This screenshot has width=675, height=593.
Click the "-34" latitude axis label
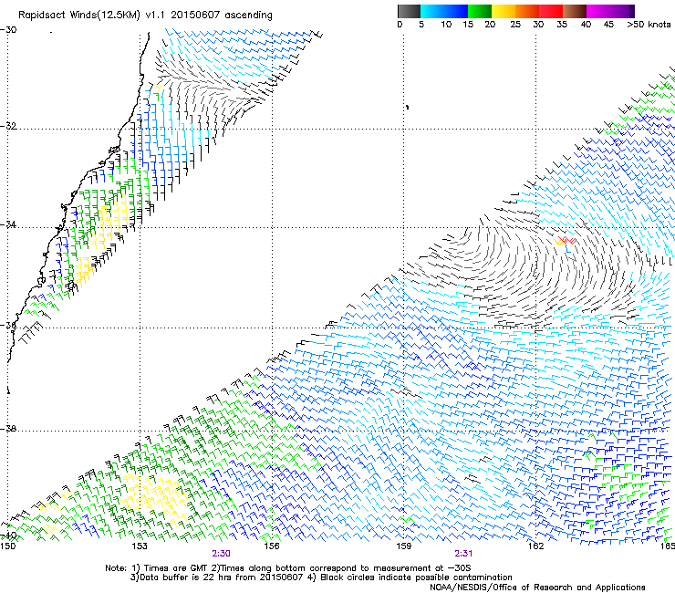point(8,224)
